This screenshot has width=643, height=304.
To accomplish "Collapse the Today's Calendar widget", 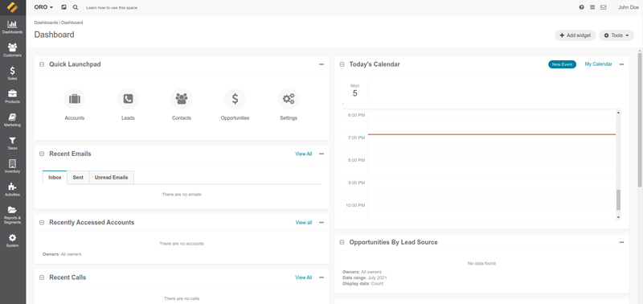I will [342, 64].
